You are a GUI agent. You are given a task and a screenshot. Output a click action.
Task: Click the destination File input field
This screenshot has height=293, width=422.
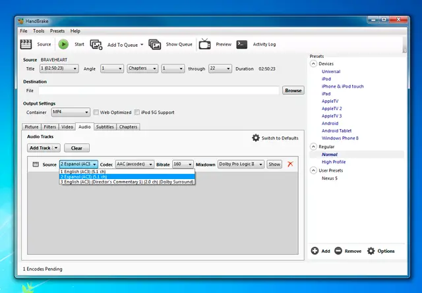tap(158, 90)
